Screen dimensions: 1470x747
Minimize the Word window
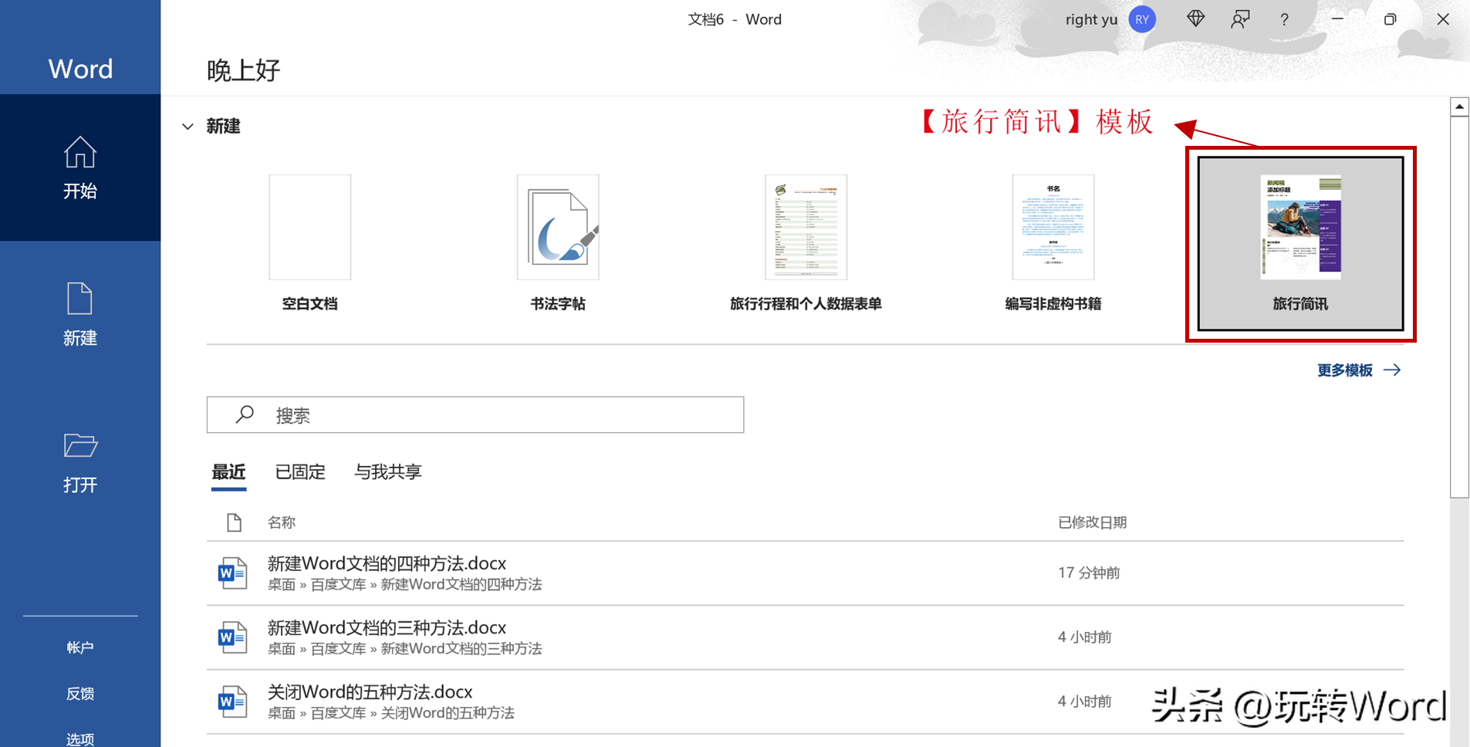tap(1337, 19)
